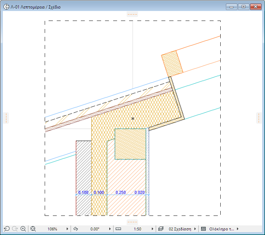
Task: Click the right side edge handle
Action: click(x=259, y=118)
